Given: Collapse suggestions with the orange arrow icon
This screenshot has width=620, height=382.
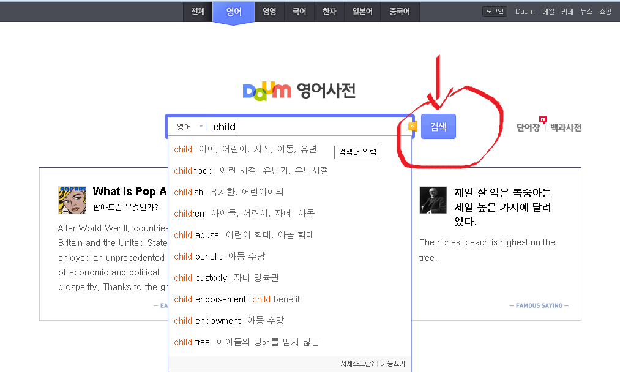Looking at the screenshot, I should (x=413, y=126).
